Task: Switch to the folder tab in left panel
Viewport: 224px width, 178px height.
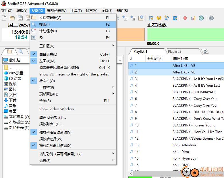Action: (9, 52)
